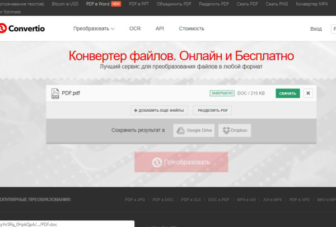
Task: Open PDF в XLS popular conversion
Action: [191, 200]
